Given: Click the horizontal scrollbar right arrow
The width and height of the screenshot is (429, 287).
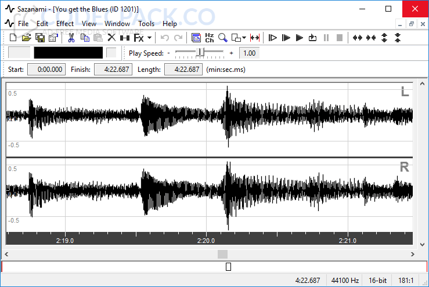Looking at the screenshot, I should point(413,254).
